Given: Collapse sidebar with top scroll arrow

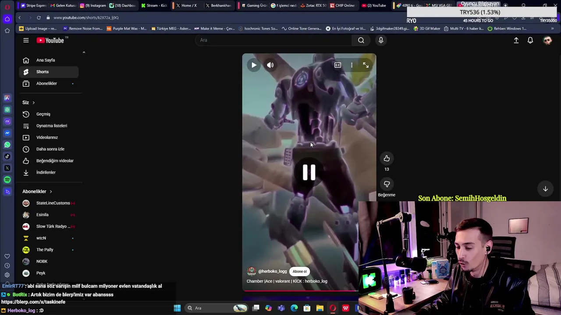Looking at the screenshot, I should (84, 52).
